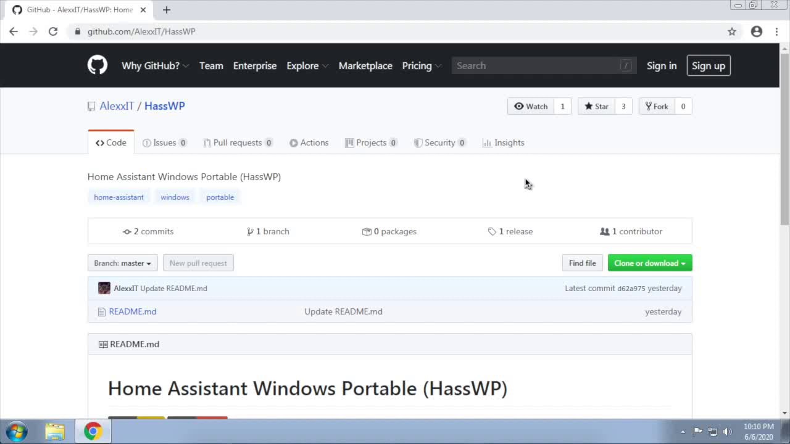Screen dimensions: 790x444
Task: Click the Sign in link
Action: pyautogui.click(x=662, y=65)
